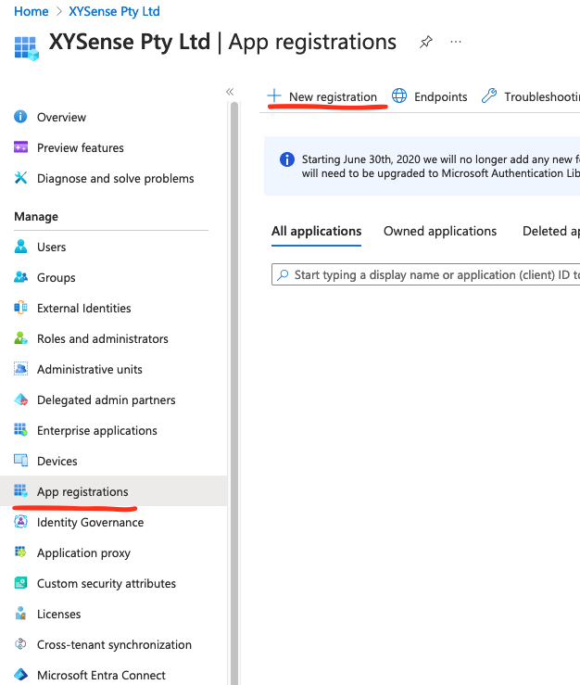Click the Users icon

pyautogui.click(x=20, y=247)
